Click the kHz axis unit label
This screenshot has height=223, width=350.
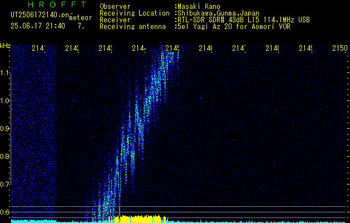pyautogui.click(x=5, y=46)
